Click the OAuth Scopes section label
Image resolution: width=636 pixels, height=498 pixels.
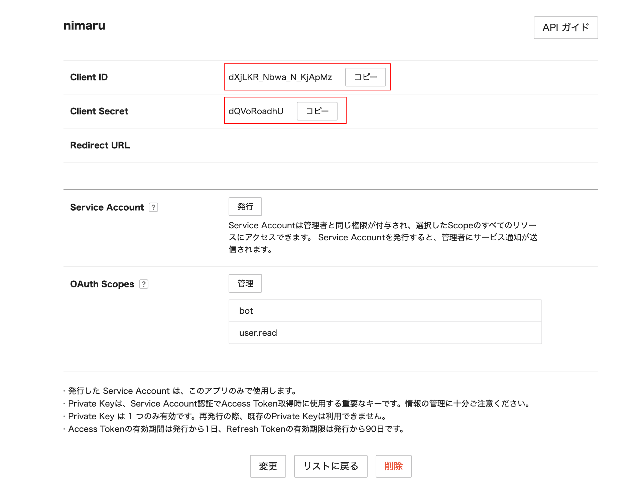[102, 284]
